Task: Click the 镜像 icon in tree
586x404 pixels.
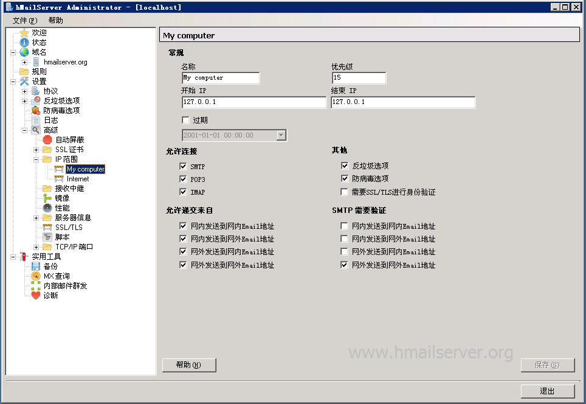Action: pos(47,198)
